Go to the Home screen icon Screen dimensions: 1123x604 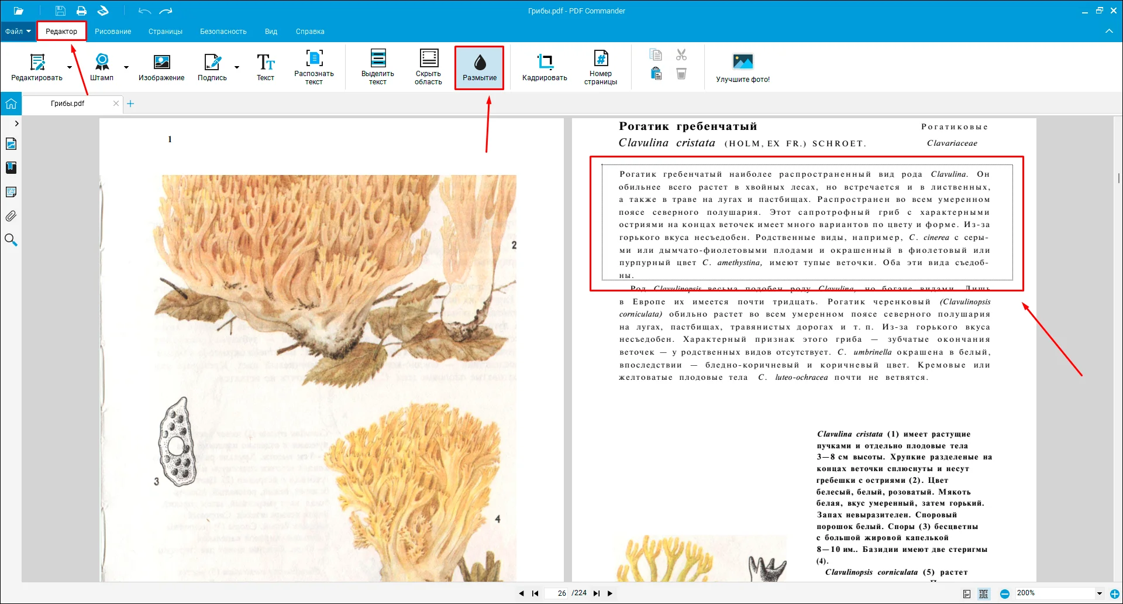pos(11,104)
